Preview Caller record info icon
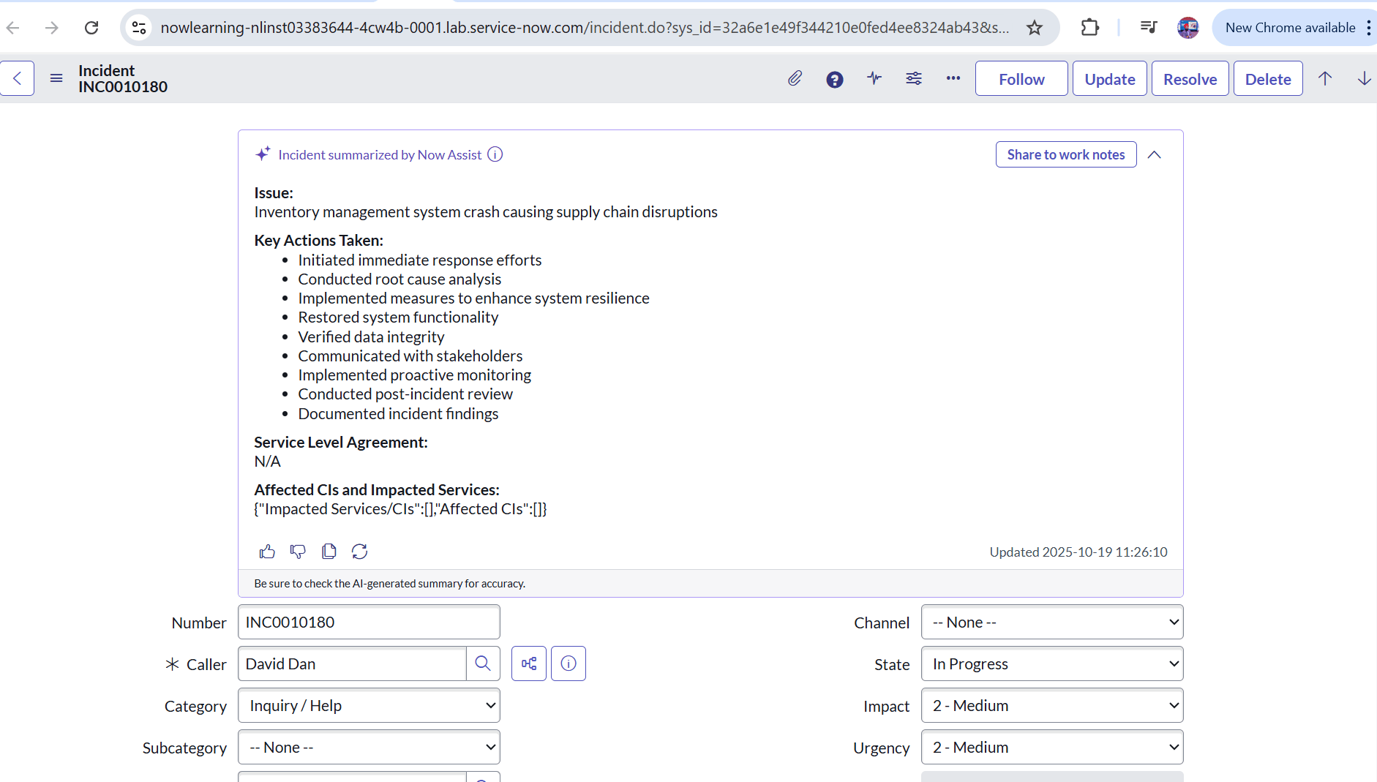This screenshot has width=1377, height=782. (569, 663)
